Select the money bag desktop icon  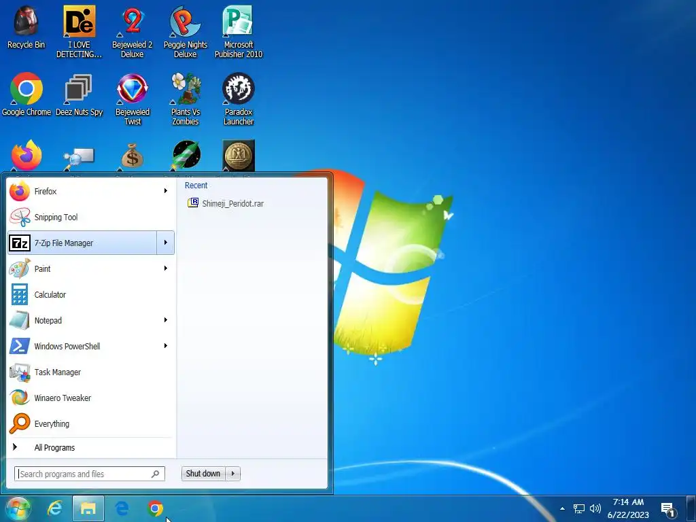click(x=133, y=156)
